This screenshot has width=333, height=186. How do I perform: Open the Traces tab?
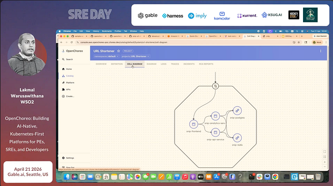(x=175, y=64)
